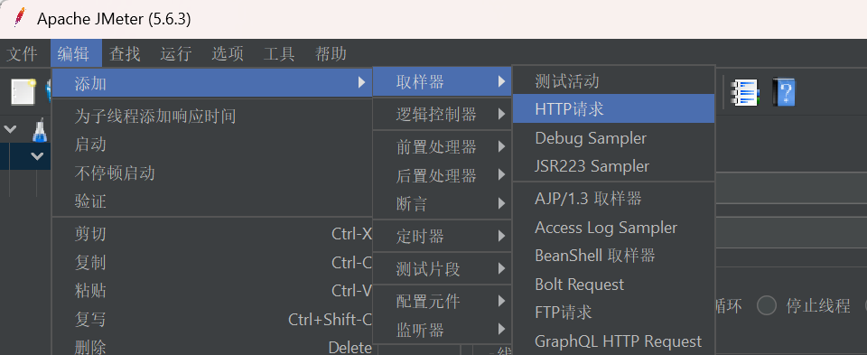The height and width of the screenshot is (355, 867).
Task: Expand the 后置处理器 submenu
Action: [x=443, y=176]
